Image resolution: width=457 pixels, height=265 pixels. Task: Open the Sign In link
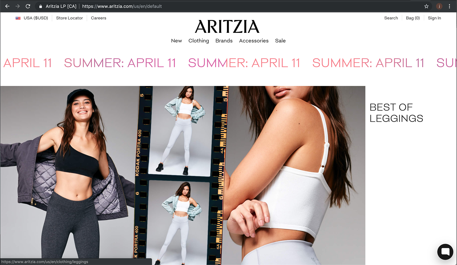434,18
